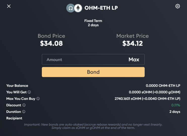
Task: Open bond settings via the gear icon
Action: (178, 6)
